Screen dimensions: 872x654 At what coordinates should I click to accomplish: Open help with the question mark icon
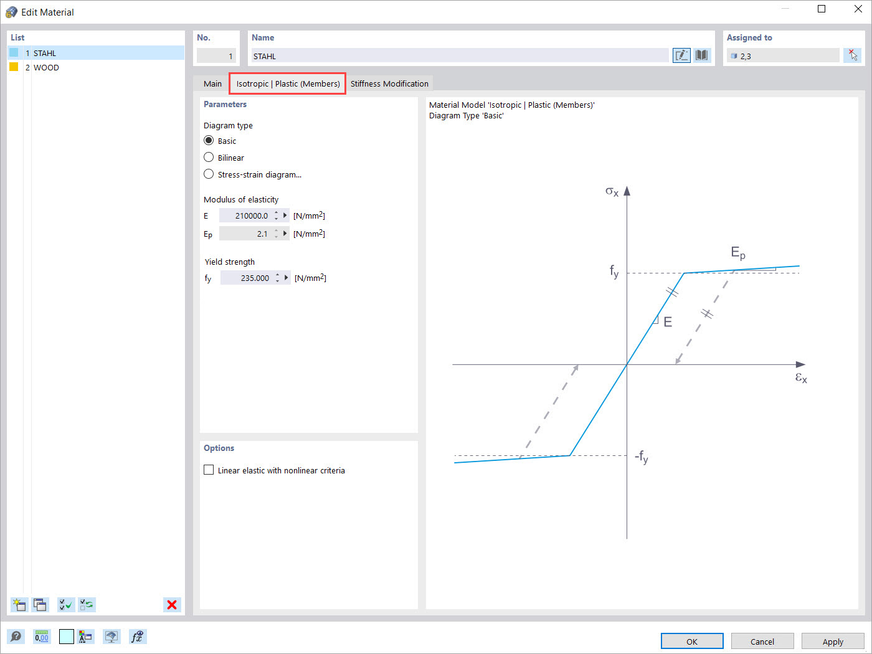point(16,637)
